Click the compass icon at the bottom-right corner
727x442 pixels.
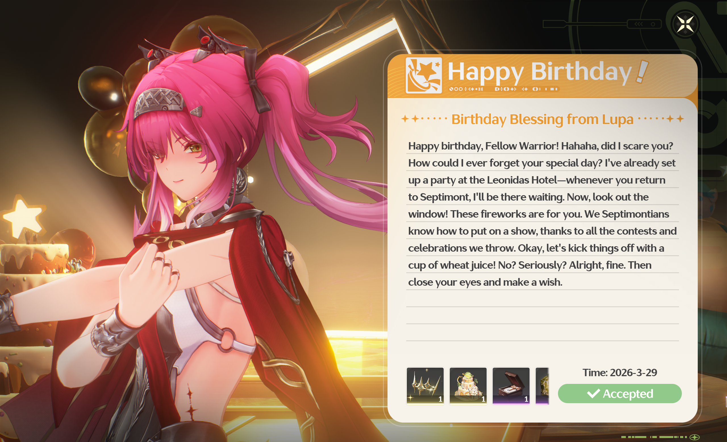[x=695, y=437]
